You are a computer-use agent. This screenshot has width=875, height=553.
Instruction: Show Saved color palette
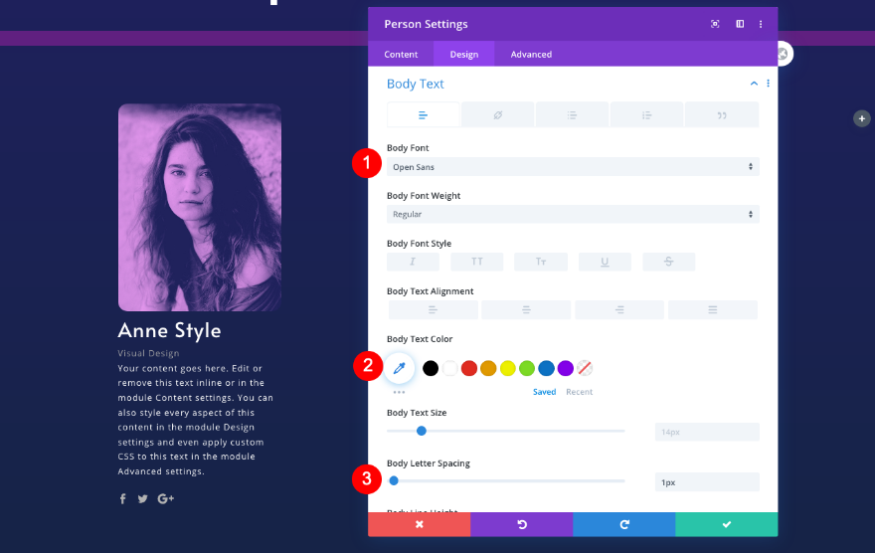coord(544,392)
